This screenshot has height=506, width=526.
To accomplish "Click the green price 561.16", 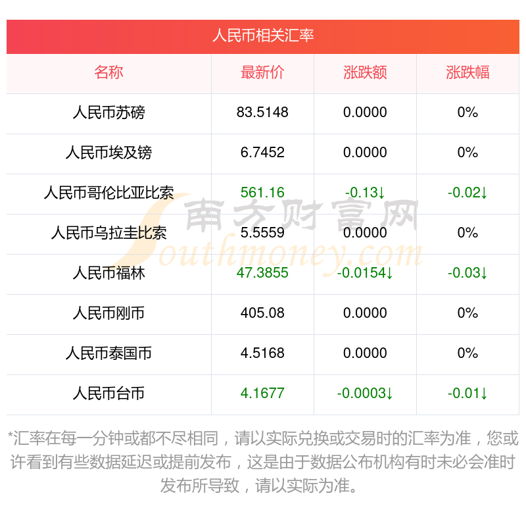I will click(262, 192).
